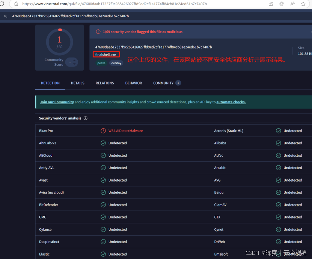
Task: Click the detection score circle 1/69
Action: click(59, 42)
